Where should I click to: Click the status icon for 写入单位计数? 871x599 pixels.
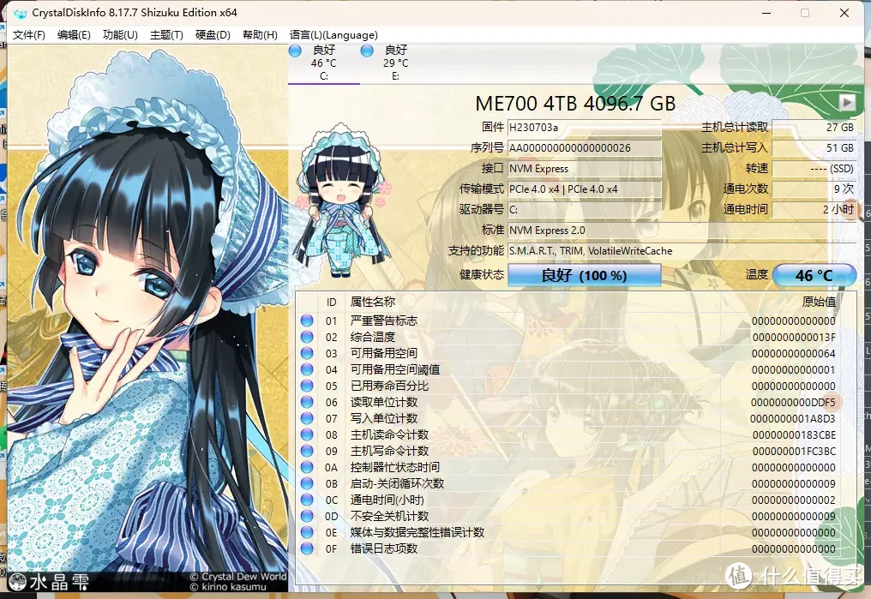point(307,418)
